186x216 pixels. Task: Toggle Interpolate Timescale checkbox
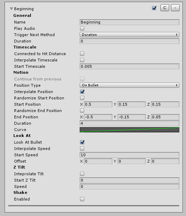[82, 60]
